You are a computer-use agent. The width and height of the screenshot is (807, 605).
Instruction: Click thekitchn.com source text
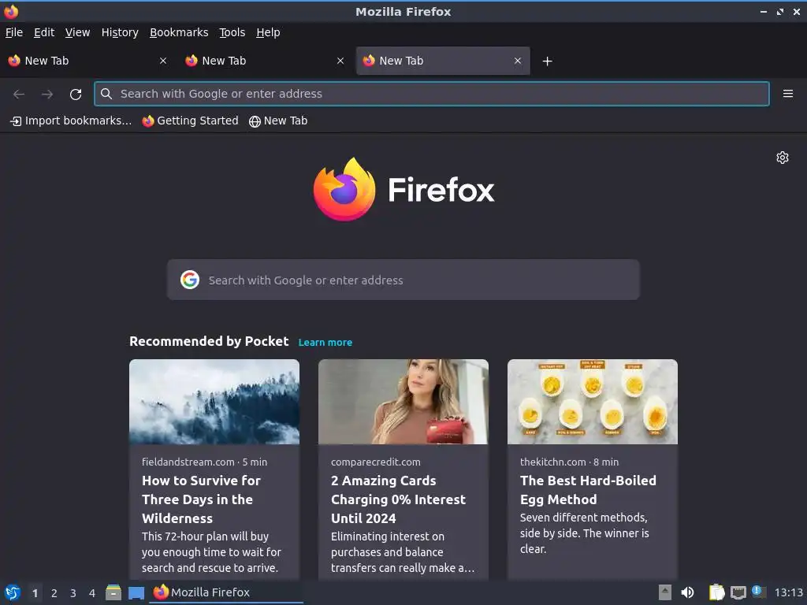tap(552, 462)
